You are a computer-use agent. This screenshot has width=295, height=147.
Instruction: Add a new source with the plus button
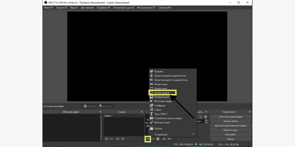(x=148, y=139)
